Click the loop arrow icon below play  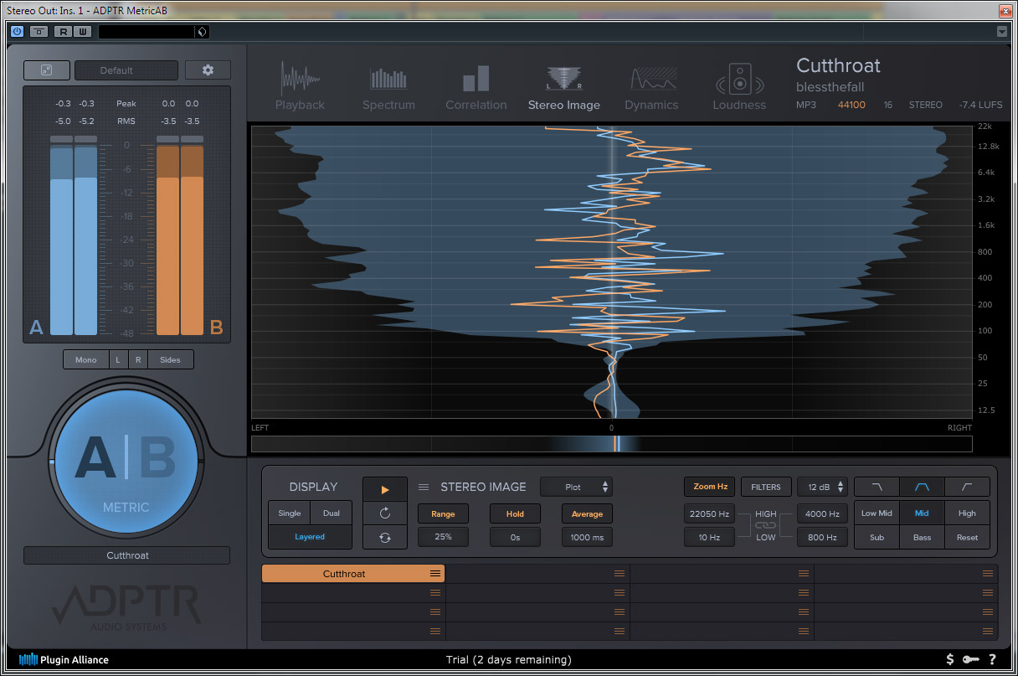coord(385,513)
